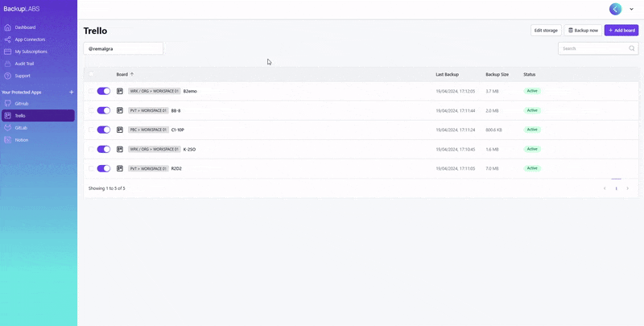
Task: Check the B2emo row checkbox
Action: (91, 91)
